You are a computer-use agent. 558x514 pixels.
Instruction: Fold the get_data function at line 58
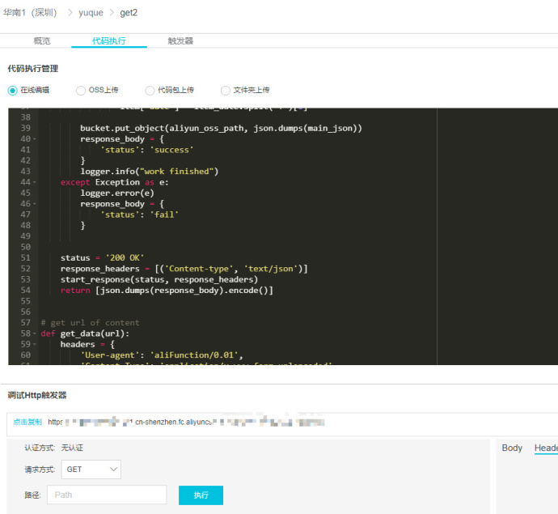pos(35,333)
